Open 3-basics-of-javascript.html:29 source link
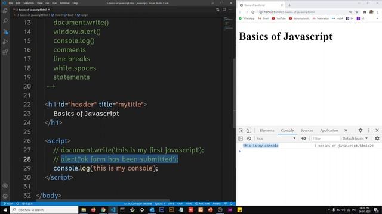 coord(344,146)
